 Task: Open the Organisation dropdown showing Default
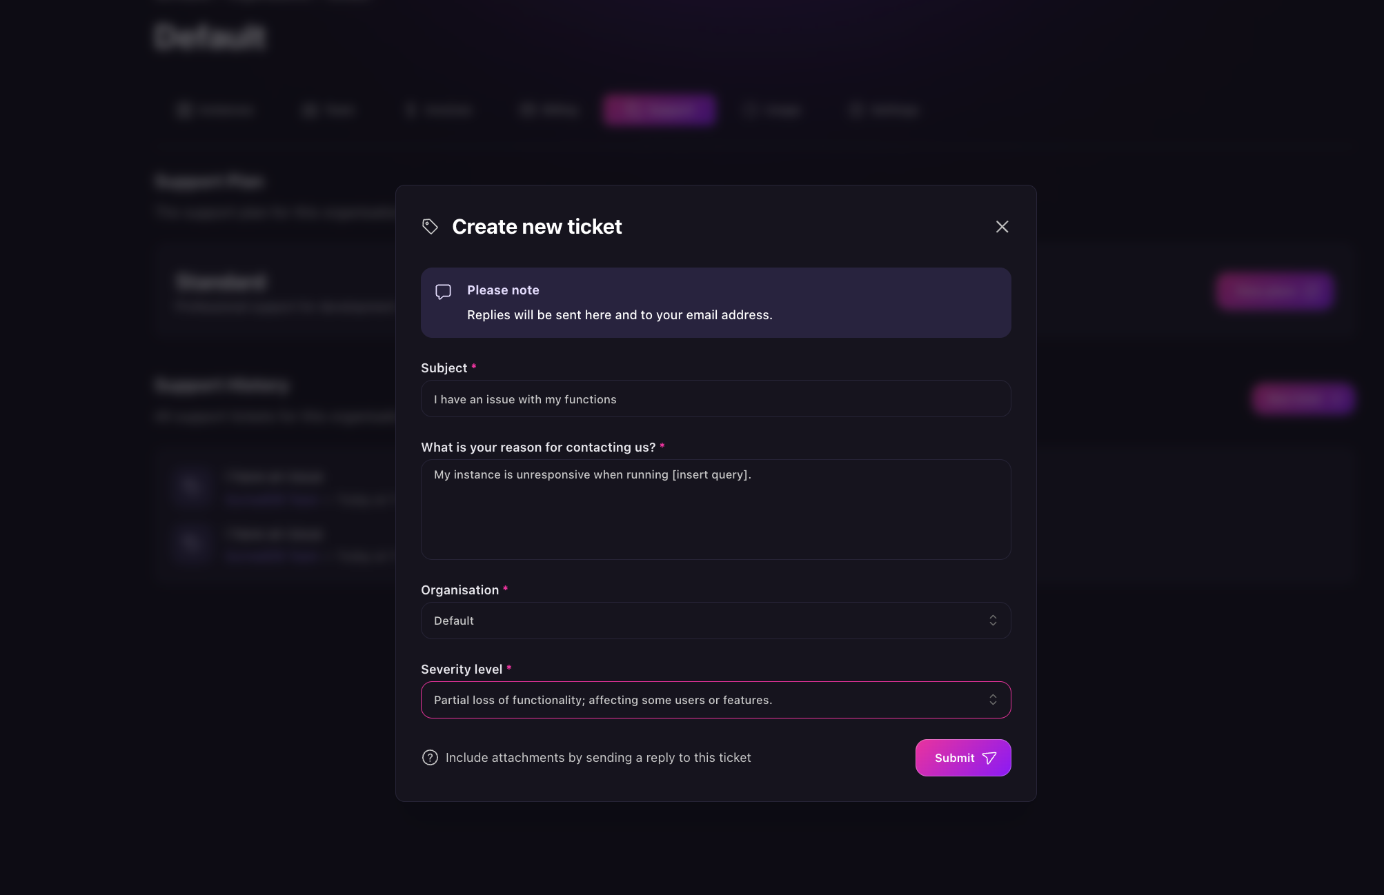click(x=715, y=620)
